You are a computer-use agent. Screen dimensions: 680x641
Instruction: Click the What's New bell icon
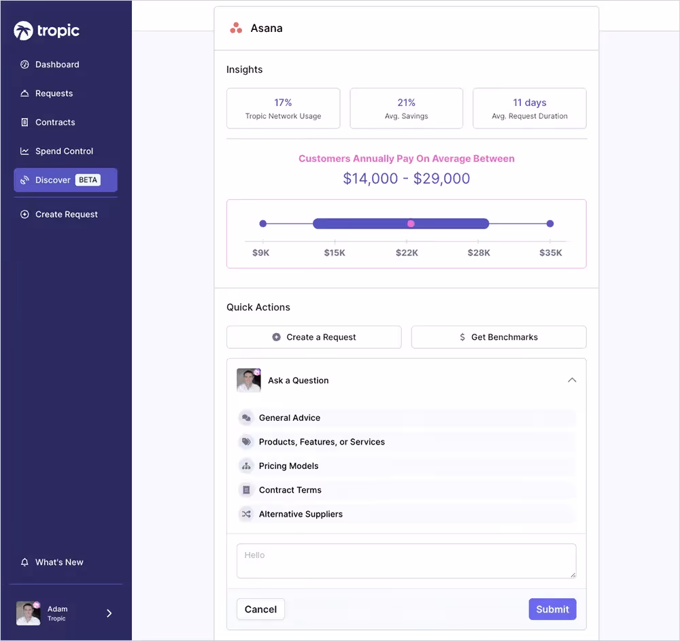[24, 562]
